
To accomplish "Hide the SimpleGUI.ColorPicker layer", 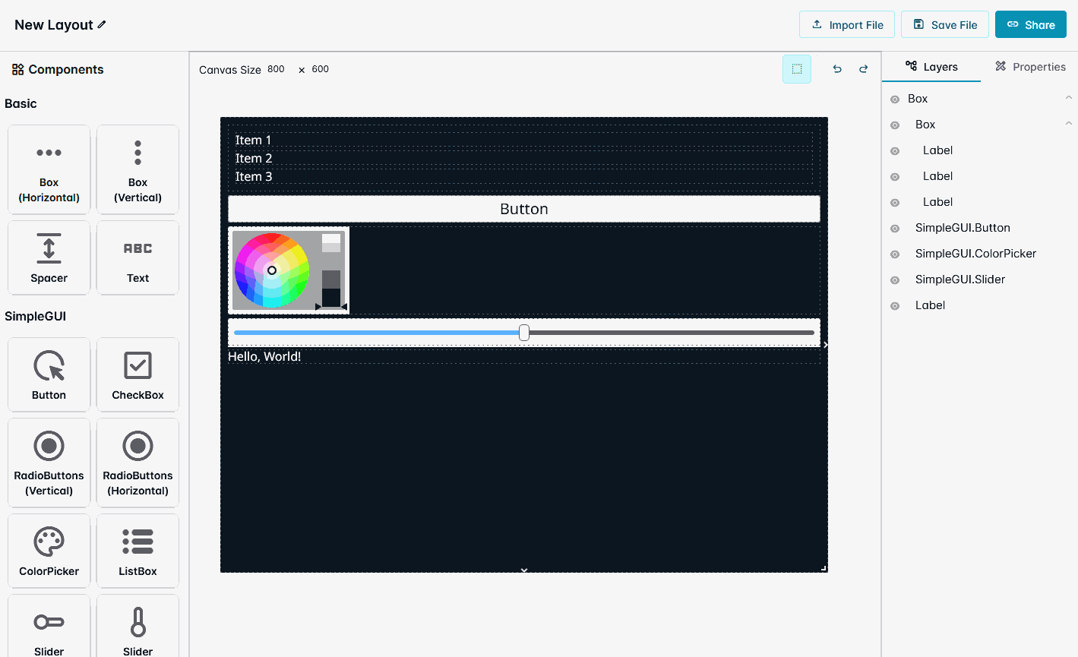I will [x=895, y=254].
